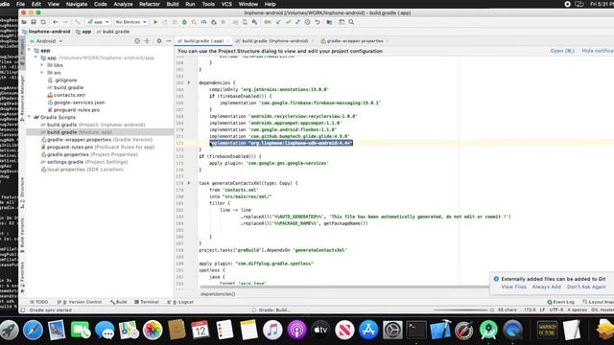Expand the src folder
Screen dimensions: 614x345
point(42,73)
